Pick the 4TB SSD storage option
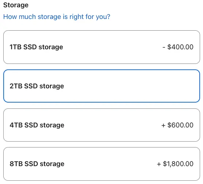 pyautogui.click(x=101, y=125)
